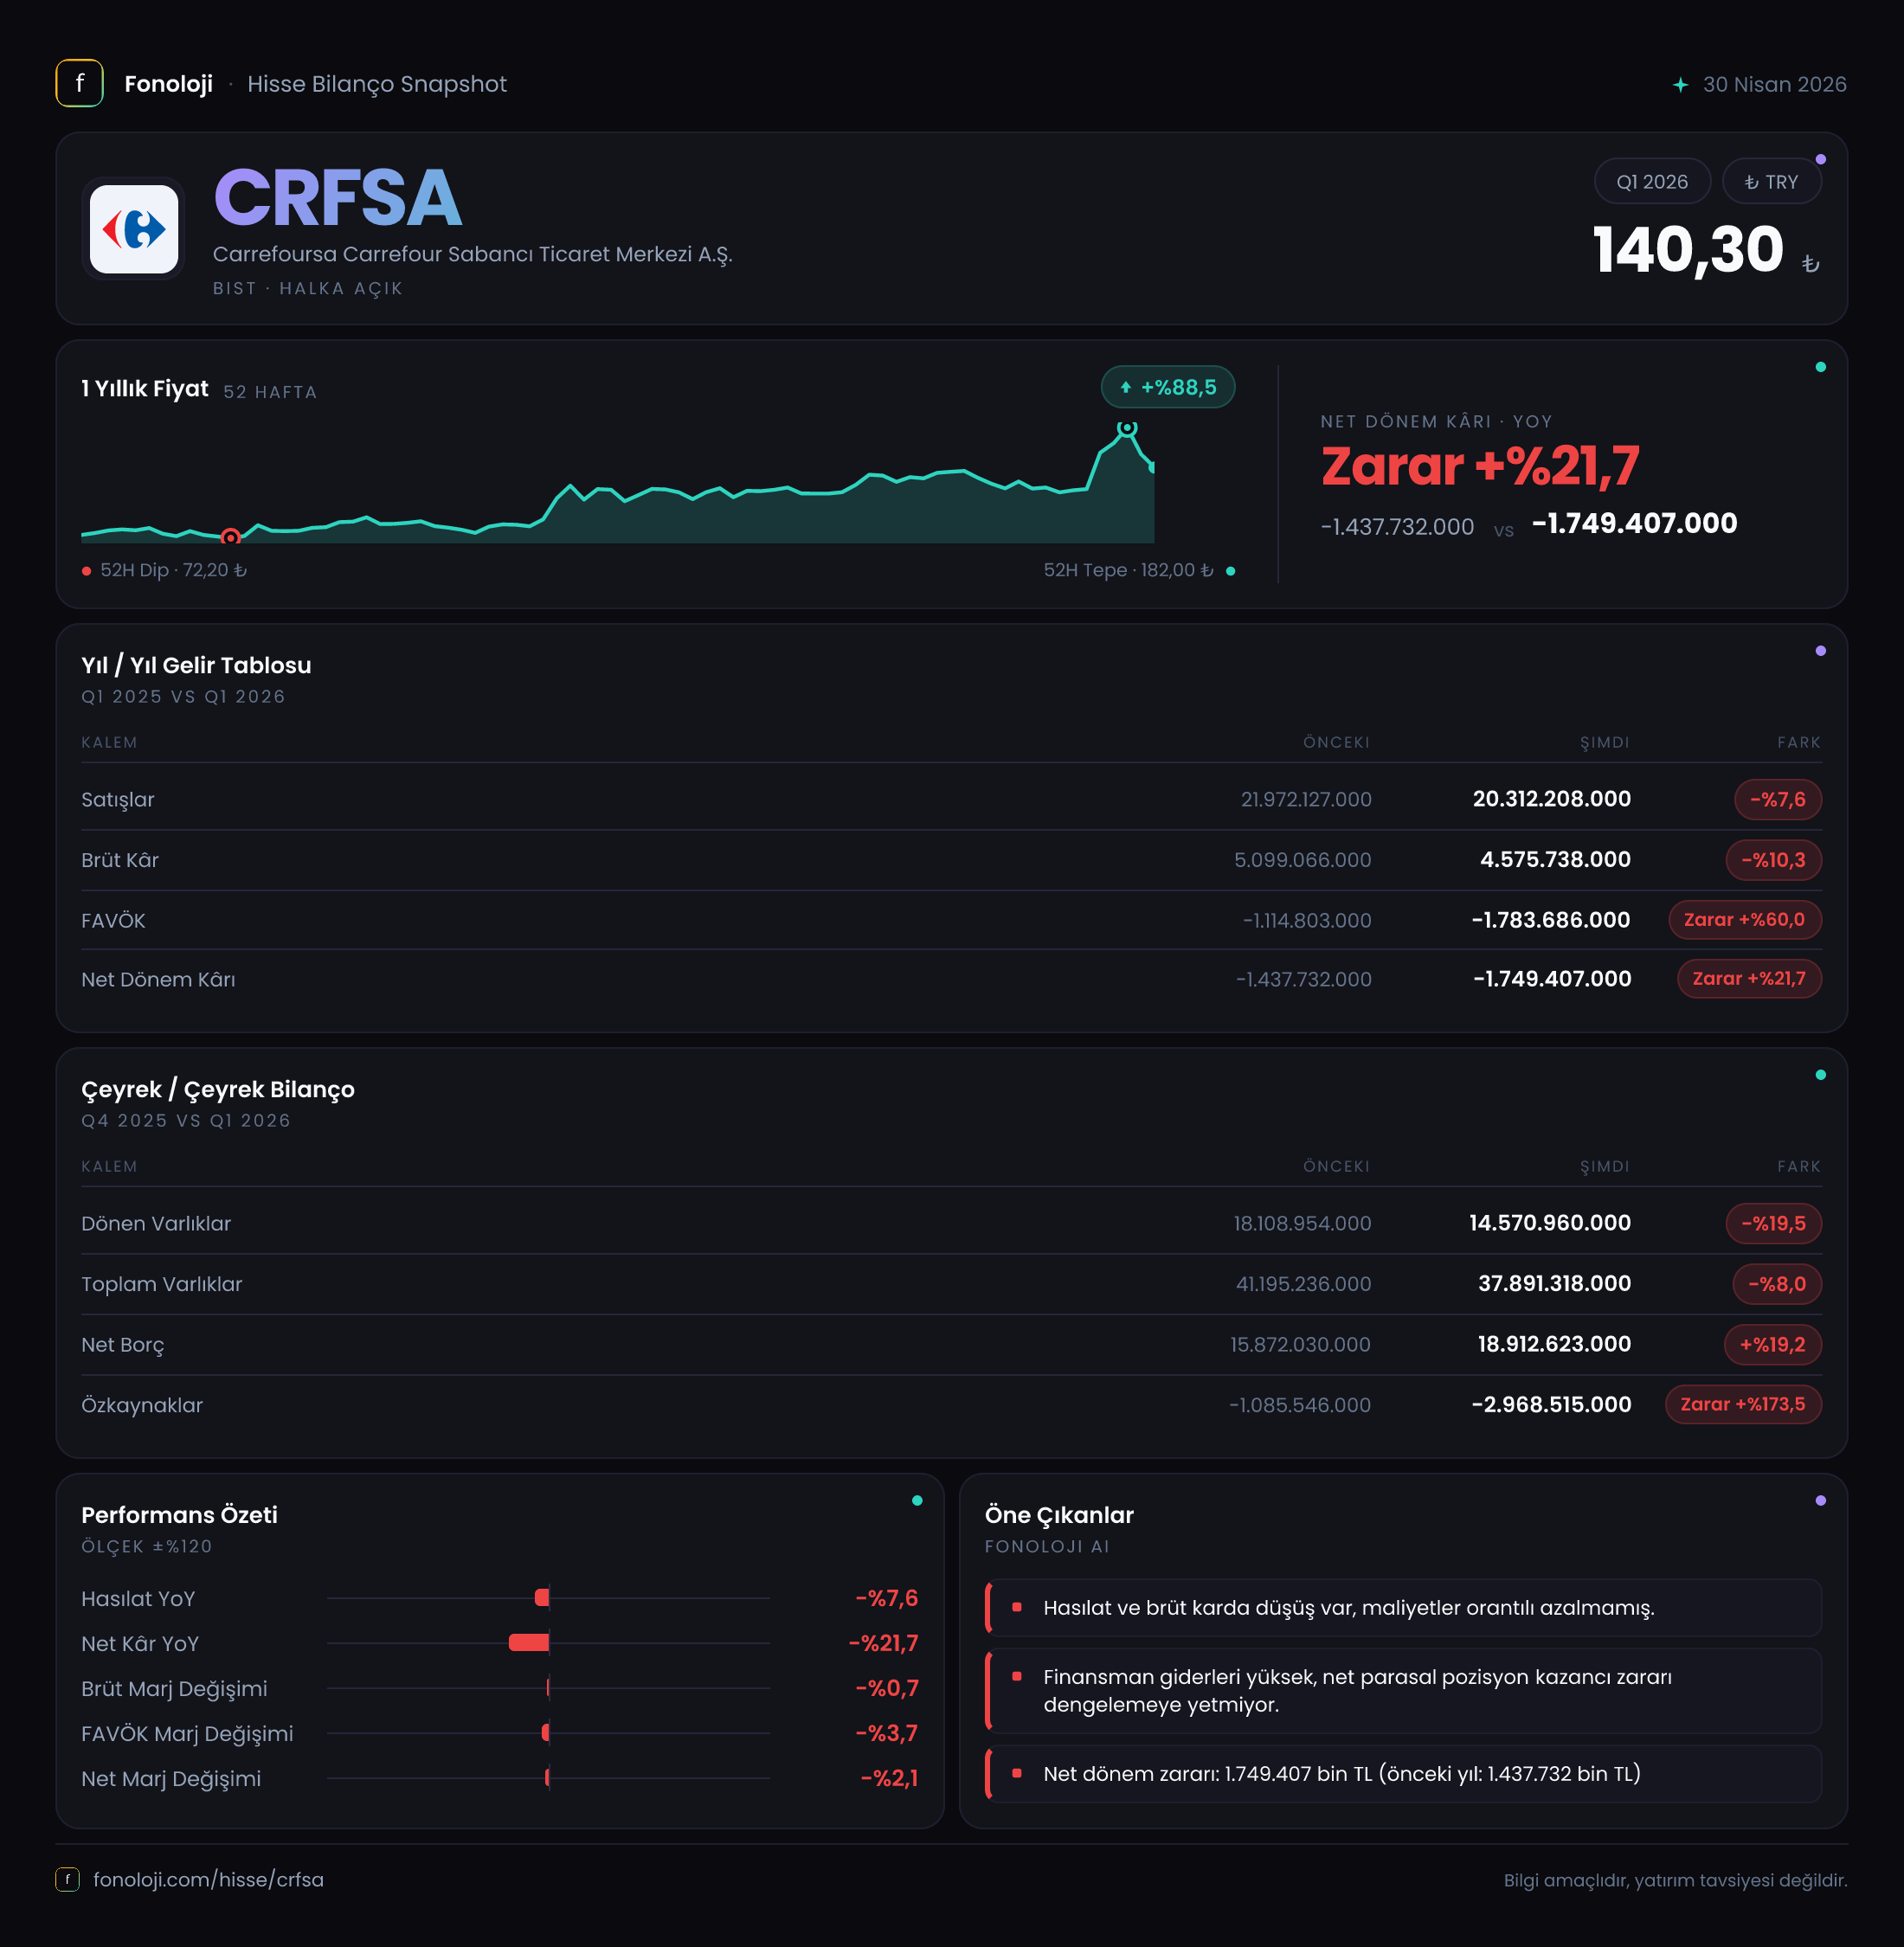Click '52H Dip · 72,20' label

[173, 570]
